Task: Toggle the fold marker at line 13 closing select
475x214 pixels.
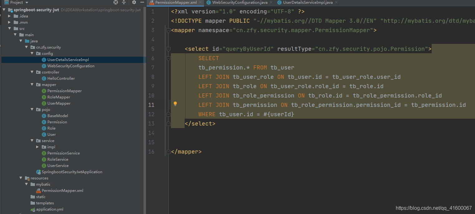Action: click(168, 124)
